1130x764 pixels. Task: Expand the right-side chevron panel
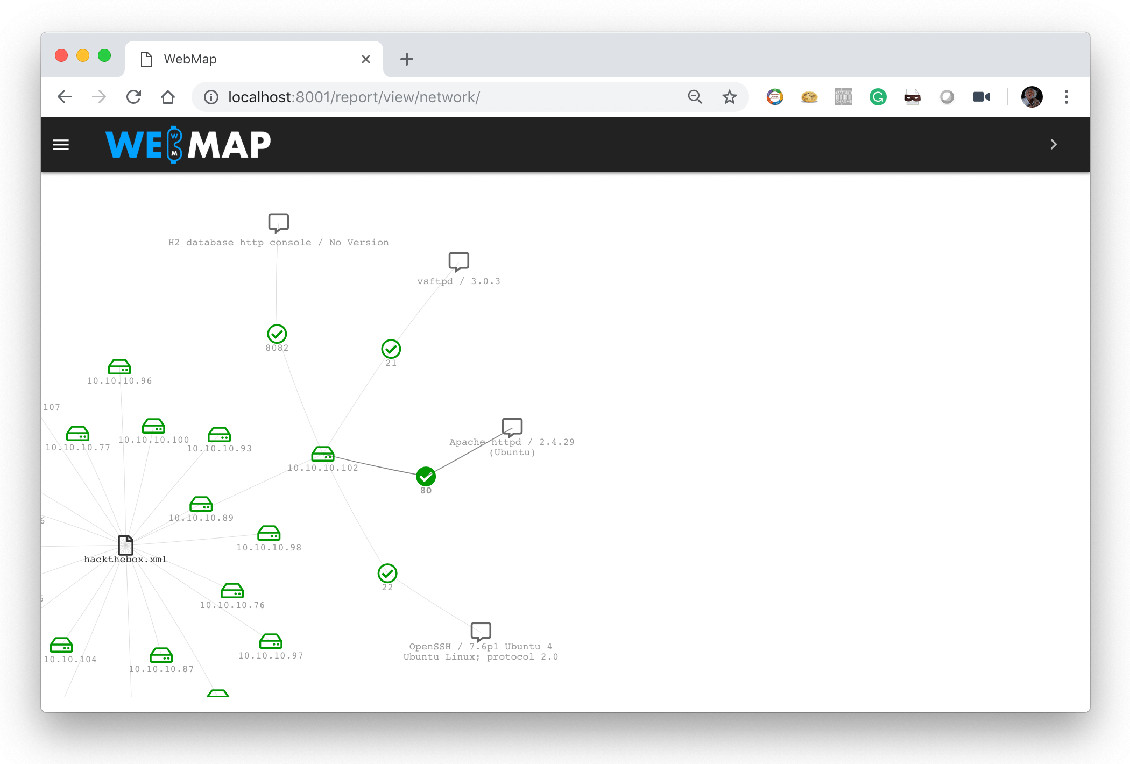click(x=1053, y=144)
